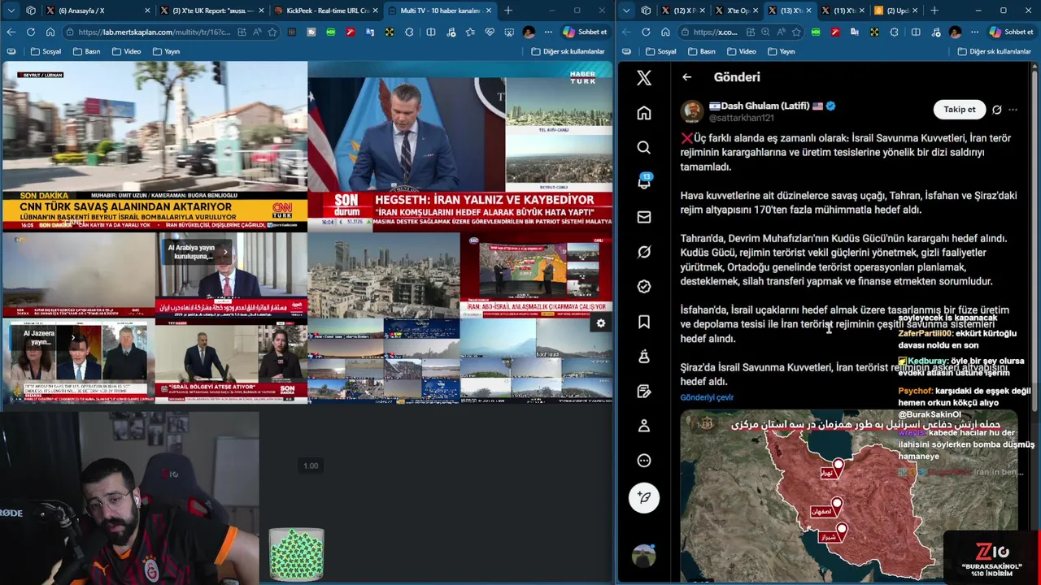This screenshot has width=1041, height=585.
Task: Open X bookmarks icon in sidebar
Action: [x=644, y=322]
